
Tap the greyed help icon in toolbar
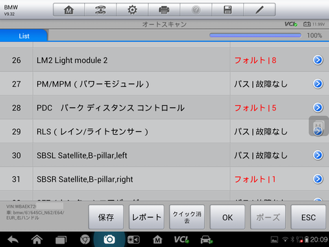click(x=196, y=10)
